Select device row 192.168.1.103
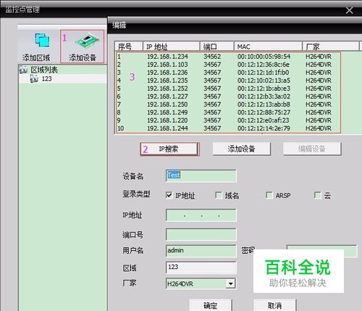The image size is (362, 311). pyautogui.click(x=228, y=65)
